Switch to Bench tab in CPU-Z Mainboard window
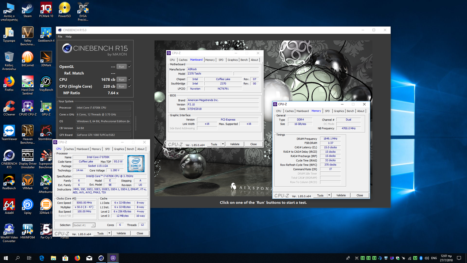The height and width of the screenshot is (263, 467). tap(244, 60)
